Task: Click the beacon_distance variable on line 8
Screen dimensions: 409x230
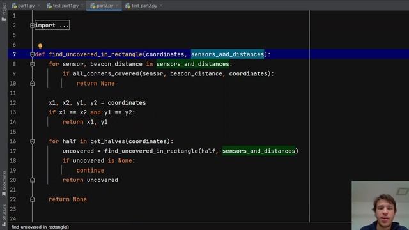Action: [x=116, y=64]
